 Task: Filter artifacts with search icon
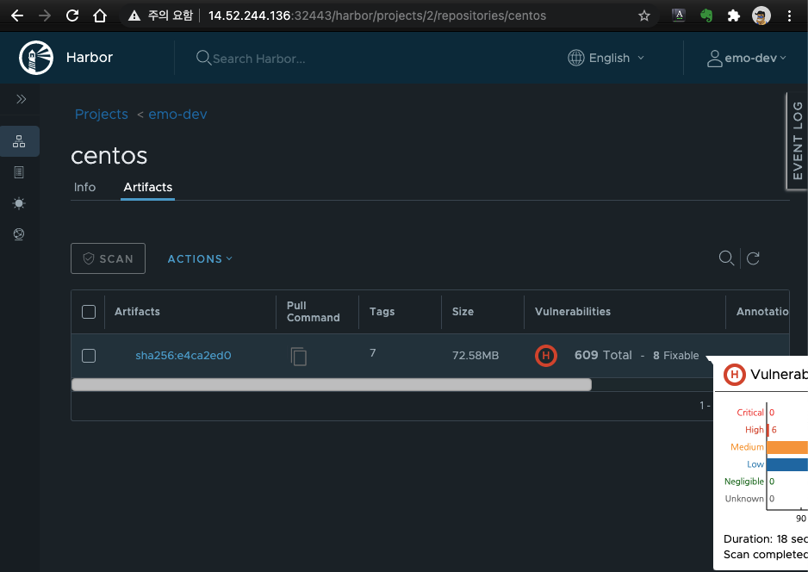tap(726, 258)
